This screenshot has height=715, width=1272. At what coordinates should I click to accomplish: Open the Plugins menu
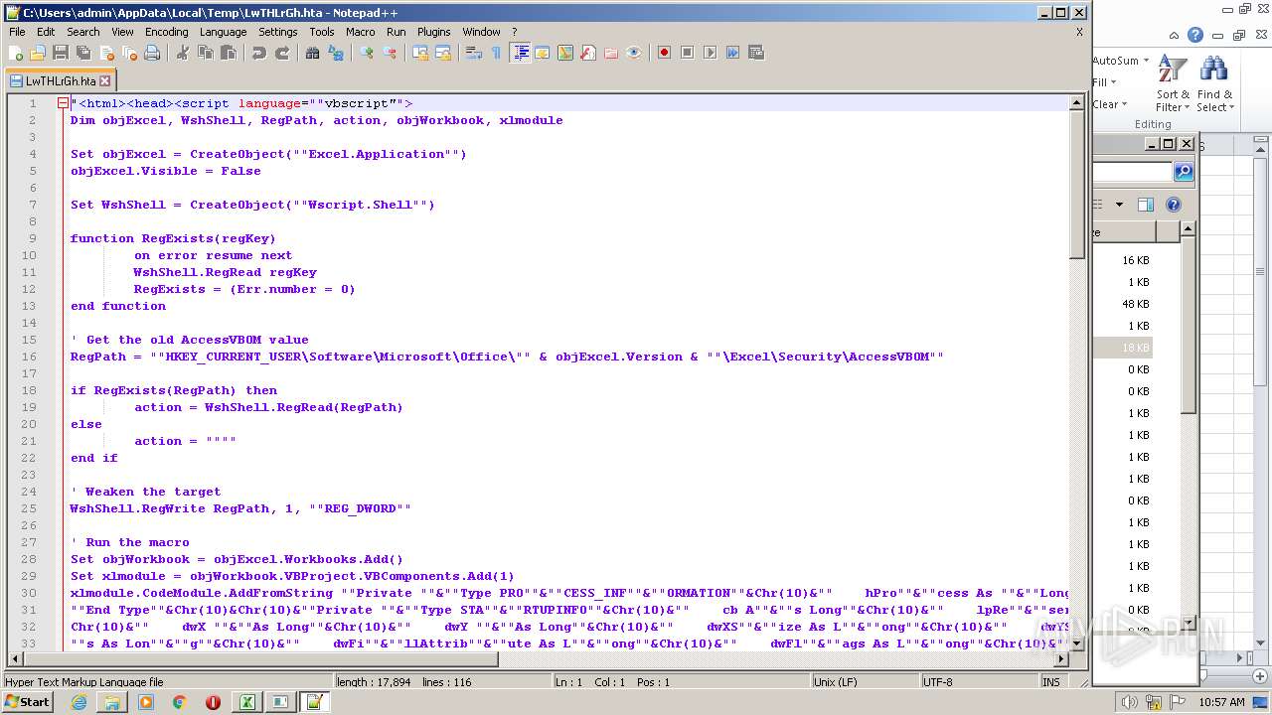[x=433, y=32]
